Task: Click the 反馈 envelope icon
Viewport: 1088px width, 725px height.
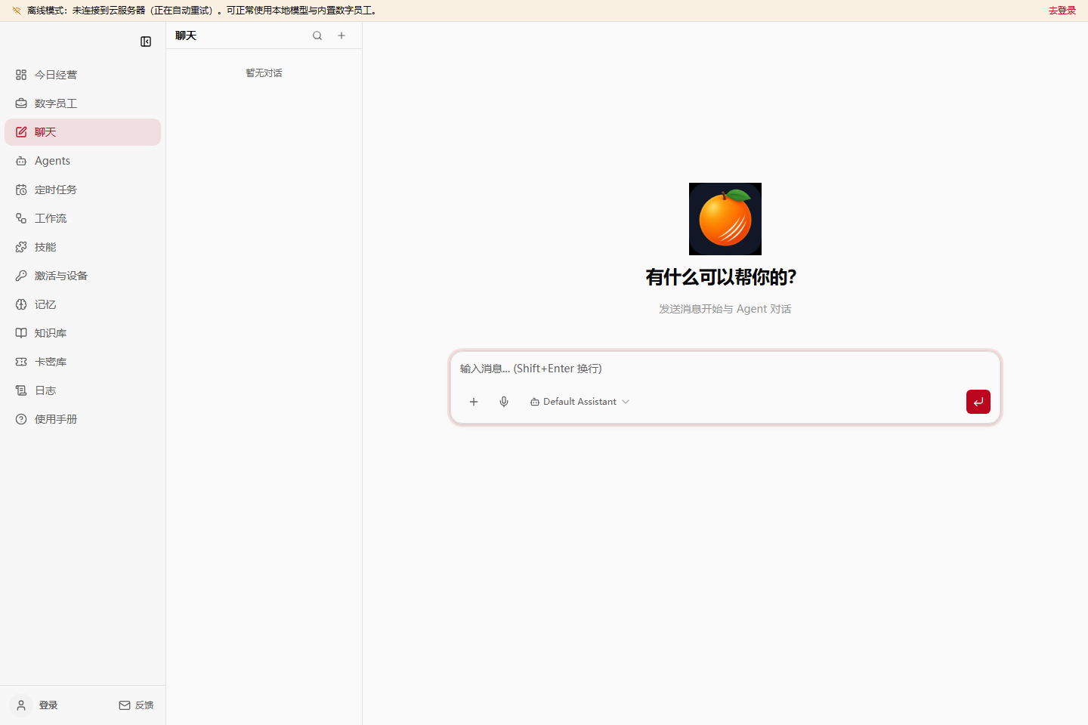Action: coord(125,705)
